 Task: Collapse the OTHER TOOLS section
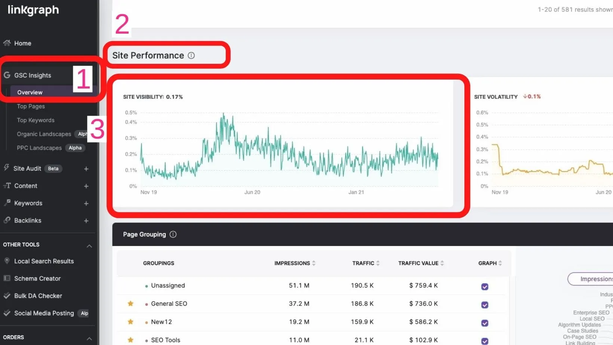point(89,246)
